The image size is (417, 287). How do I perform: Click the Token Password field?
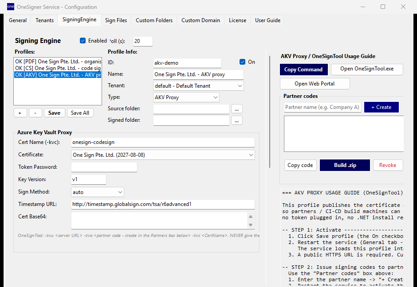[x=104, y=167]
